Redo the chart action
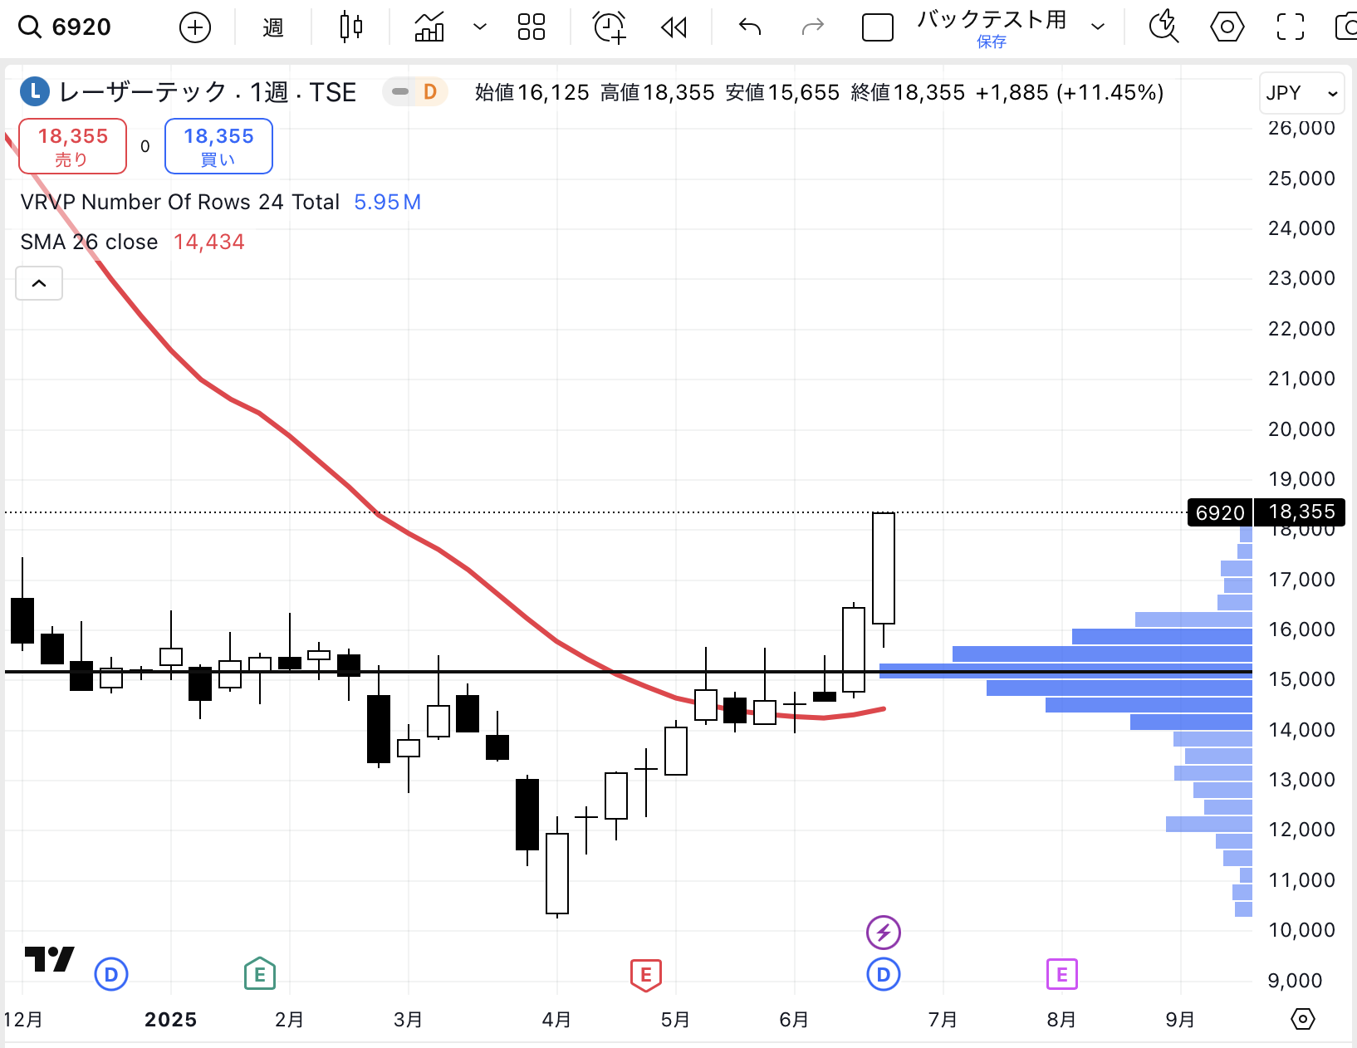The height and width of the screenshot is (1048, 1357). click(812, 27)
